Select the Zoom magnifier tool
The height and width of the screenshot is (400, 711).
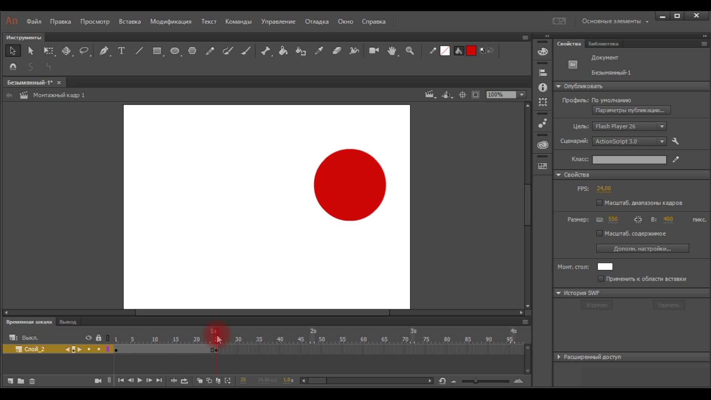point(410,51)
